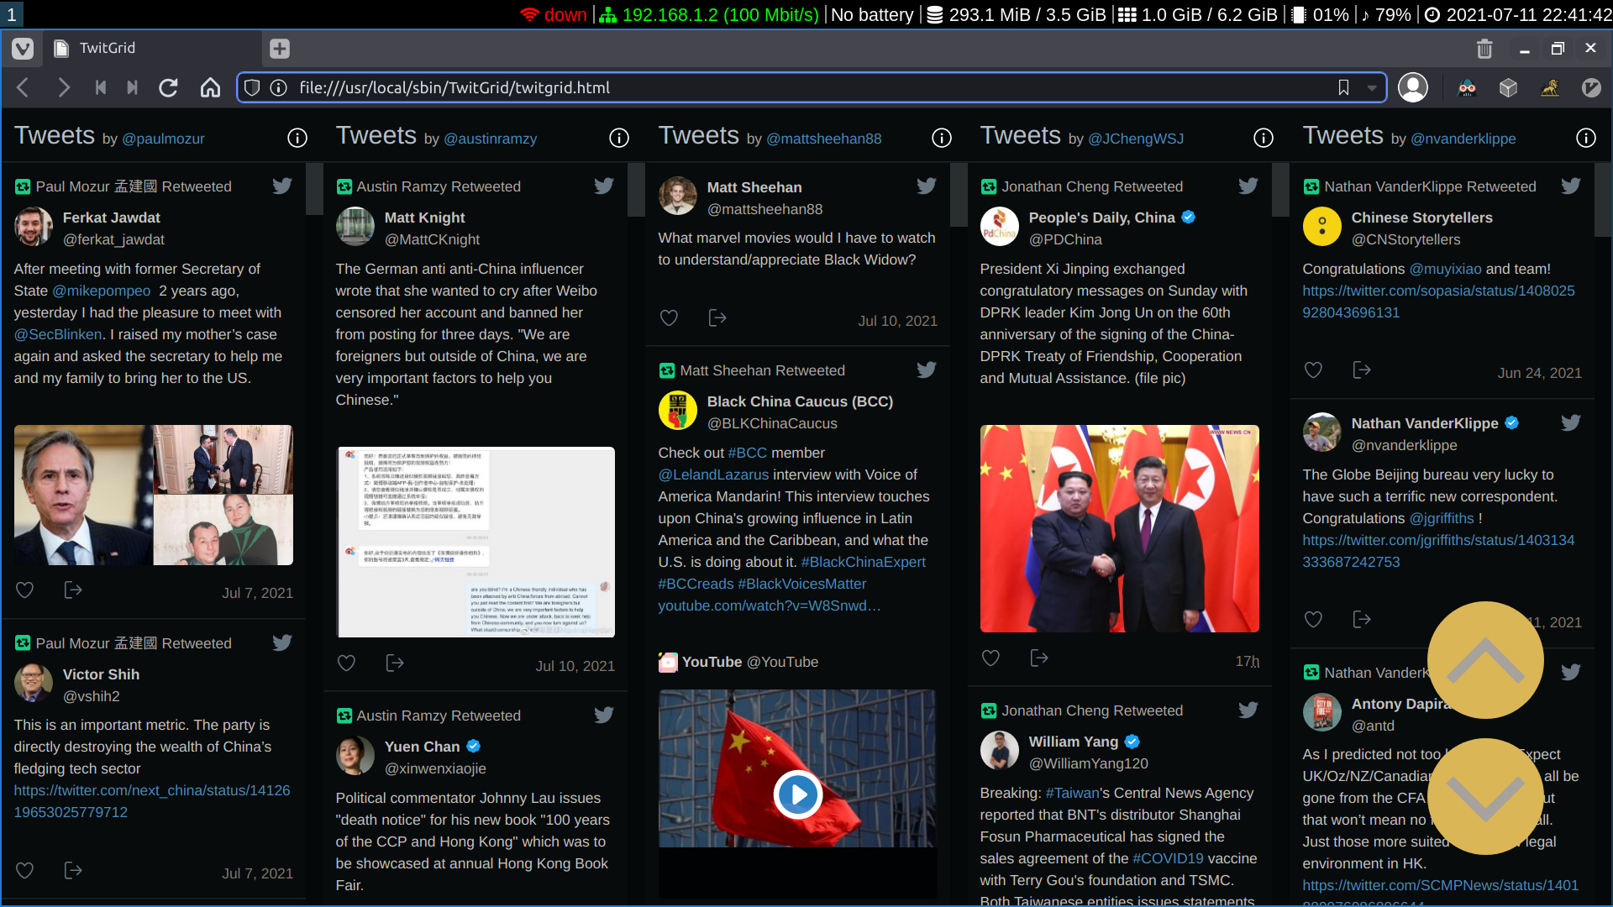Viewport: 1613px width, 907px height.
Task: Click the round gray extension icon
Action: point(1591,87)
